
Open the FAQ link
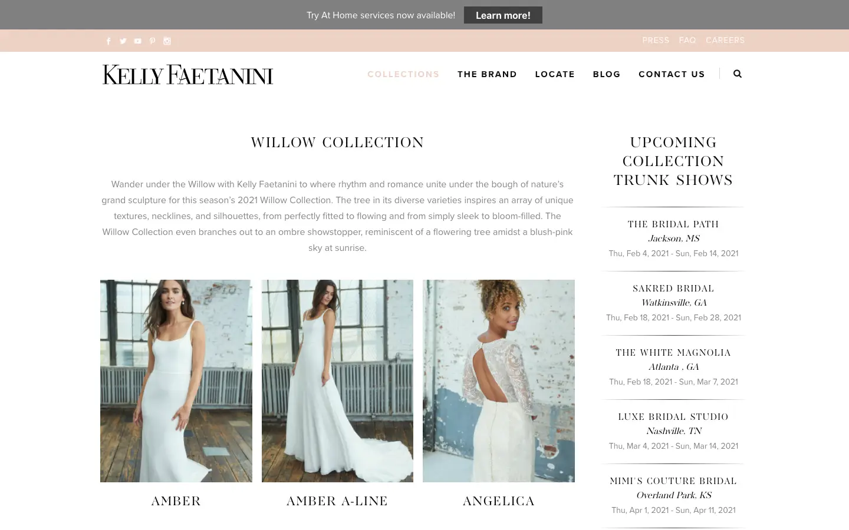point(687,41)
